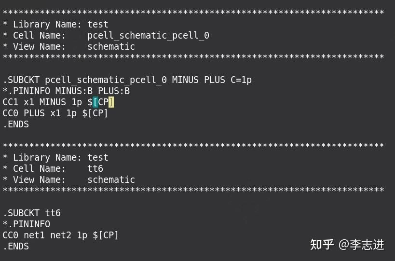Click net1 in the last CC0 line
This screenshot has height=261, width=395.
tap(34, 235)
